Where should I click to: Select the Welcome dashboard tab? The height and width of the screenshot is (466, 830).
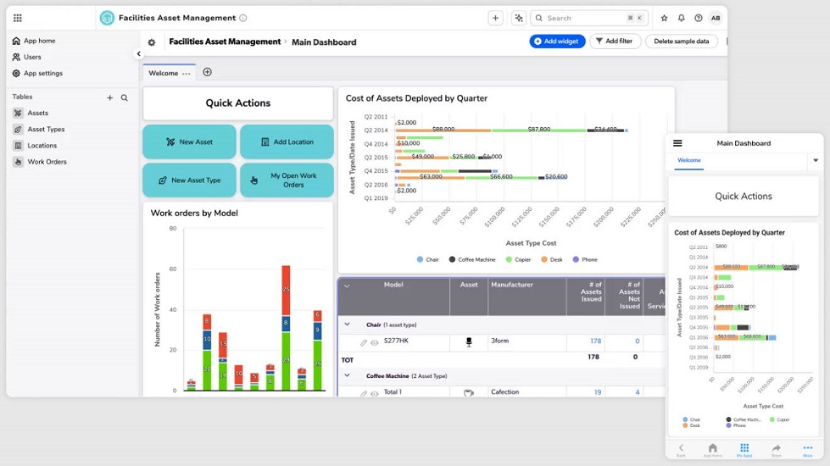[164, 73]
